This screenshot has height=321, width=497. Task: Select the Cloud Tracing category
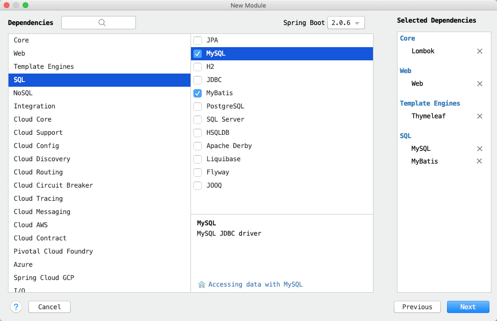tap(99, 199)
